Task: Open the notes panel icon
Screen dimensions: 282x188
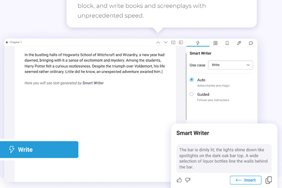Action: [x=215, y=43]
